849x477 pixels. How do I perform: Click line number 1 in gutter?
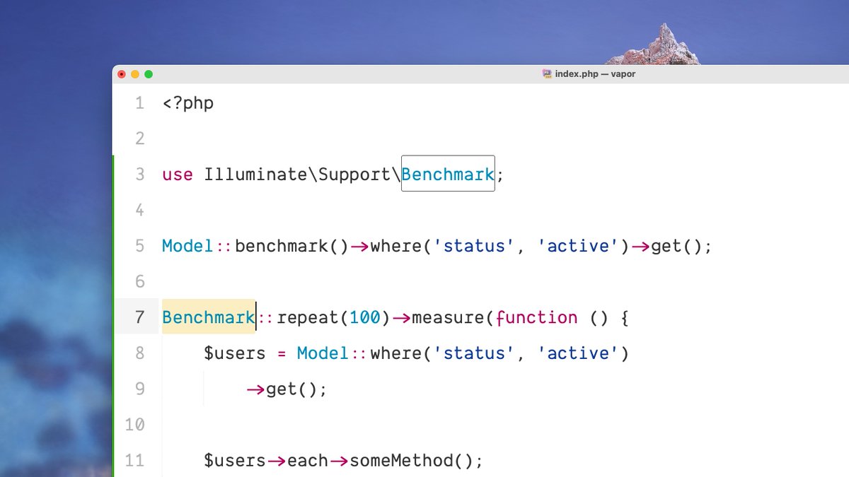click(x=139, y=103)
